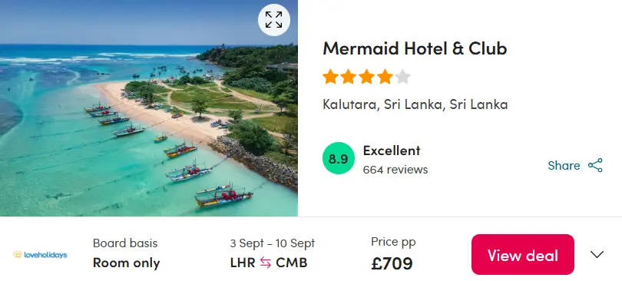Open the View deal button
The height and width of the screenshot is (281, 622).
point(523,254)
